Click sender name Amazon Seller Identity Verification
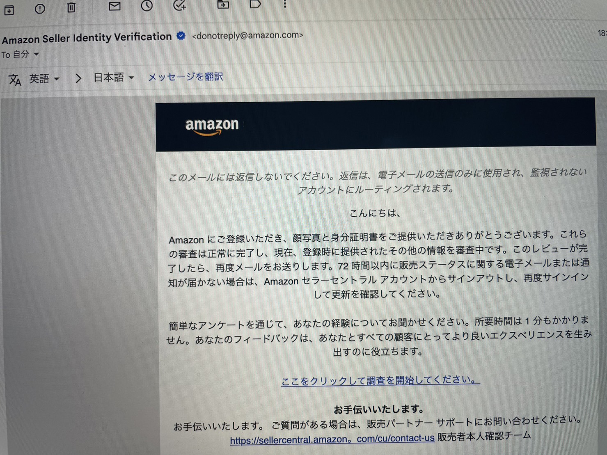The width and height of the screenshot is (607, 455). click(87, 38)
